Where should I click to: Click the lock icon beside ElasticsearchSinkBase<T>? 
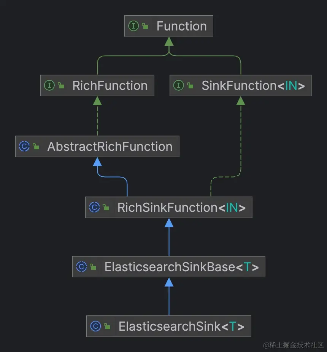[x=93, y=267]
